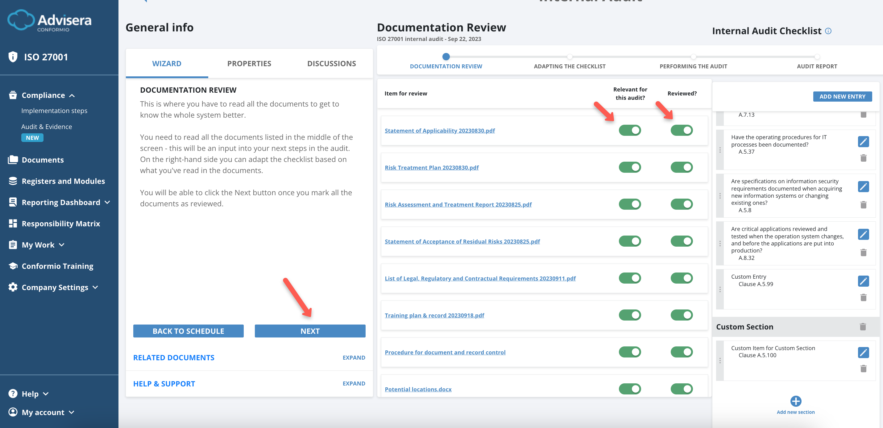
Task: Open Risk Assessment and Treatment Report link
Action: (458, 204)
